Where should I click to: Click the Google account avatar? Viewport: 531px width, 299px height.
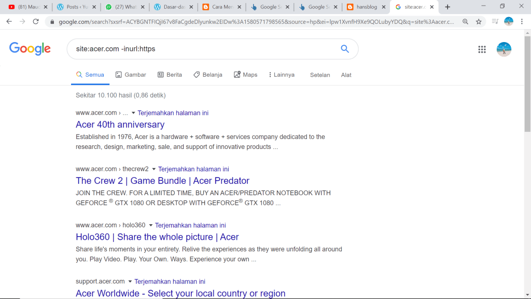click(504, 49)
